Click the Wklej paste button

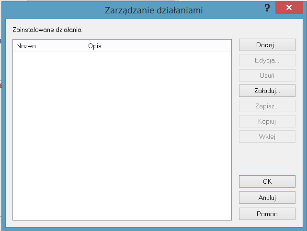267,136
